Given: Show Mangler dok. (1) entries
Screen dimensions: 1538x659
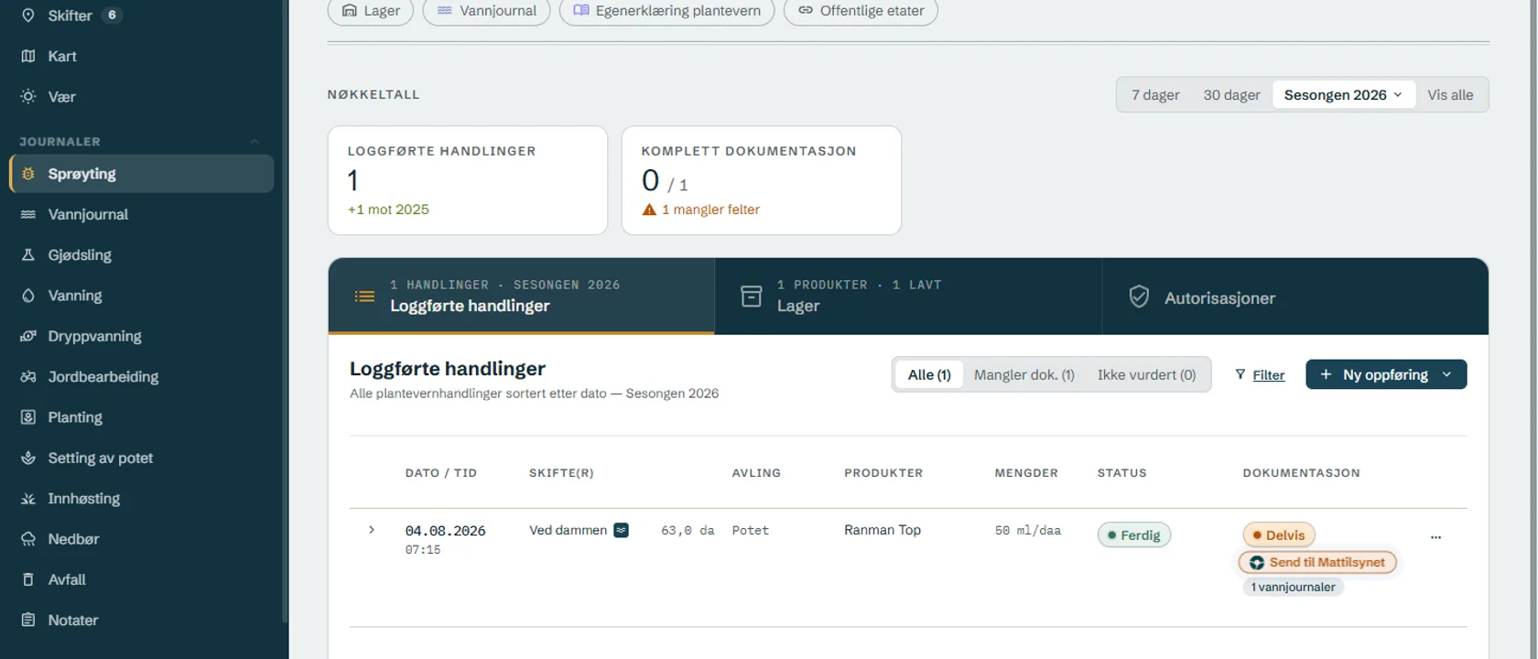Looking at the screenshot, I should 1024,374.
